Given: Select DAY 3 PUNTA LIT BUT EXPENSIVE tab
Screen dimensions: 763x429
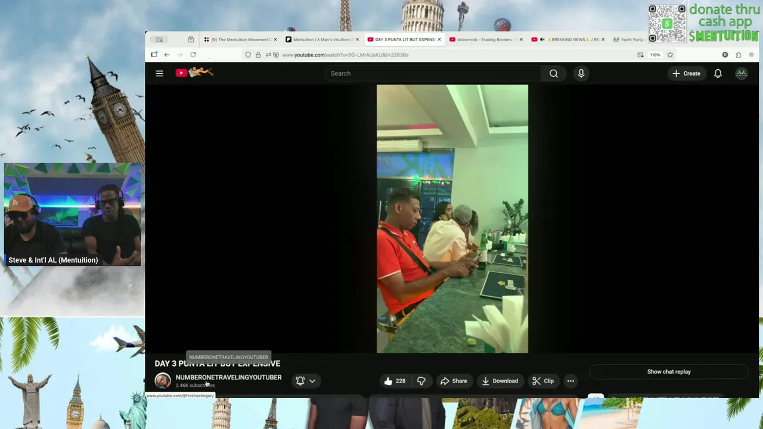Looking at the screenshot, I should tap(404, 39).
